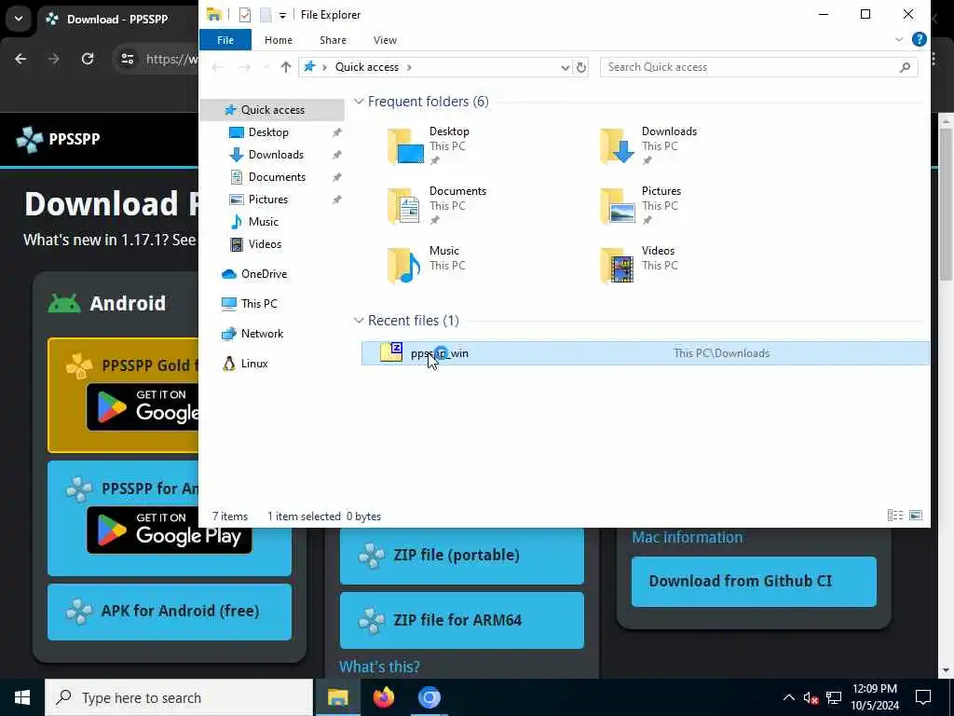Image resolution: width=954 pixels, height=716 pixels.
Task: Click the breadcrumb arrow after Quick access
Action: coord(409,67)
